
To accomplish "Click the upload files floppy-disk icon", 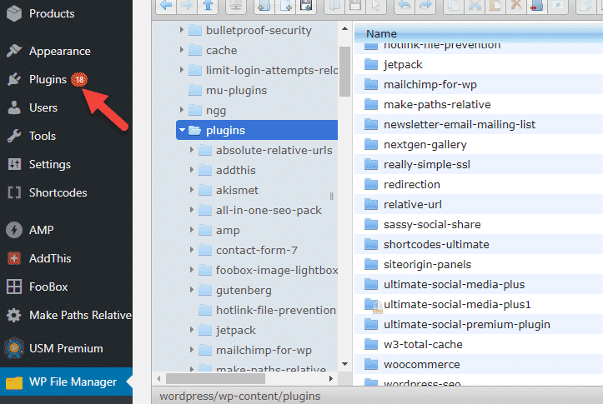I will pos(306,5).
